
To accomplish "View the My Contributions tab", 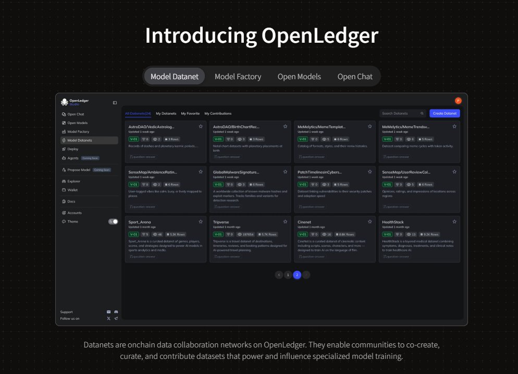I will [218, 114].
